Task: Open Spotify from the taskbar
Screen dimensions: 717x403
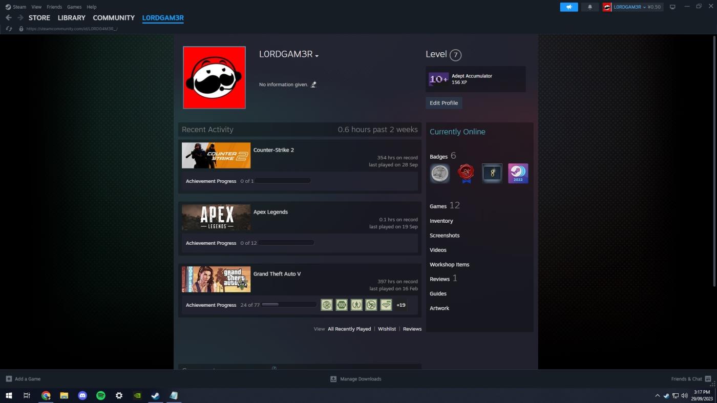Action: 101,395
